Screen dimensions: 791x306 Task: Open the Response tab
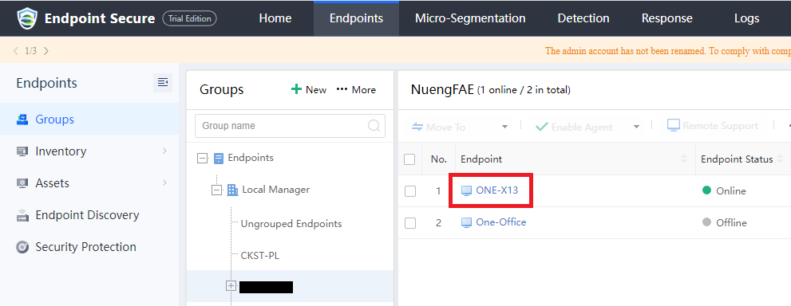point(667,18)
